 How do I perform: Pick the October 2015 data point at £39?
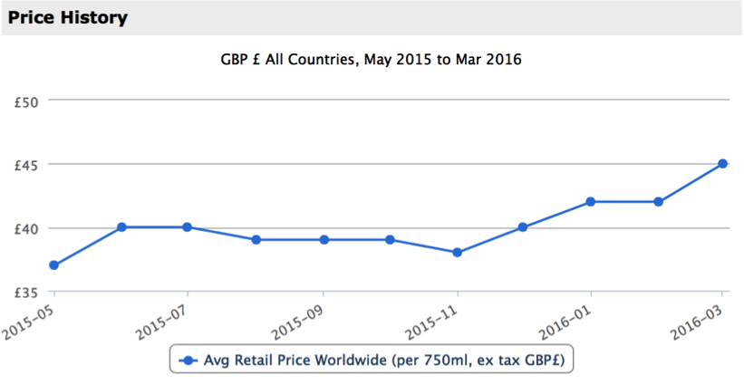390,240
